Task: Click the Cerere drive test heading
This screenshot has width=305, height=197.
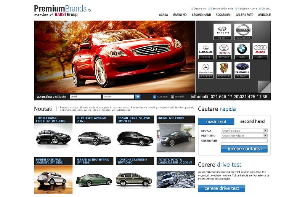Action: [x=220, y=165]
